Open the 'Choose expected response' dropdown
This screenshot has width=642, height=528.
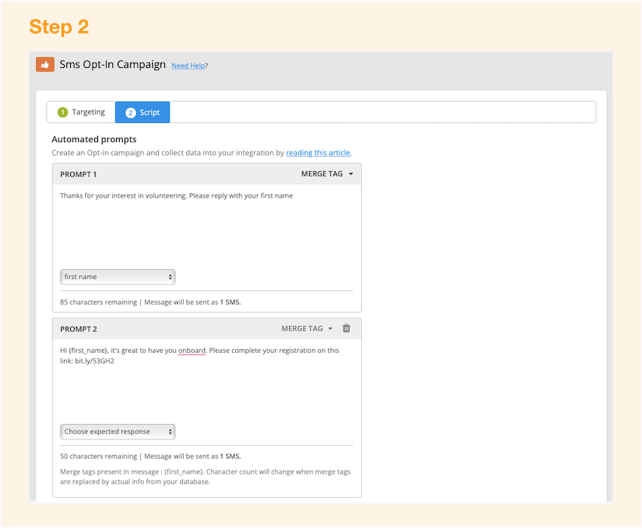point(118,431)
